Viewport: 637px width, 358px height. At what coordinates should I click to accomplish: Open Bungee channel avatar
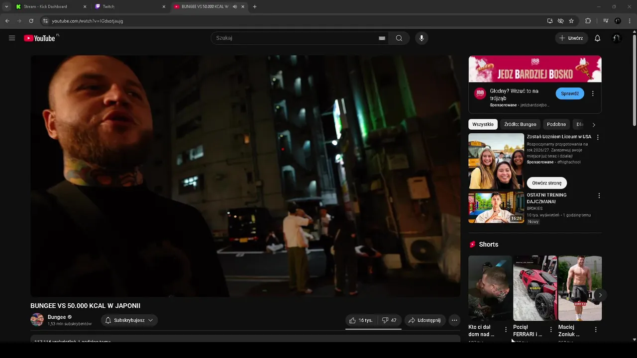37,320
